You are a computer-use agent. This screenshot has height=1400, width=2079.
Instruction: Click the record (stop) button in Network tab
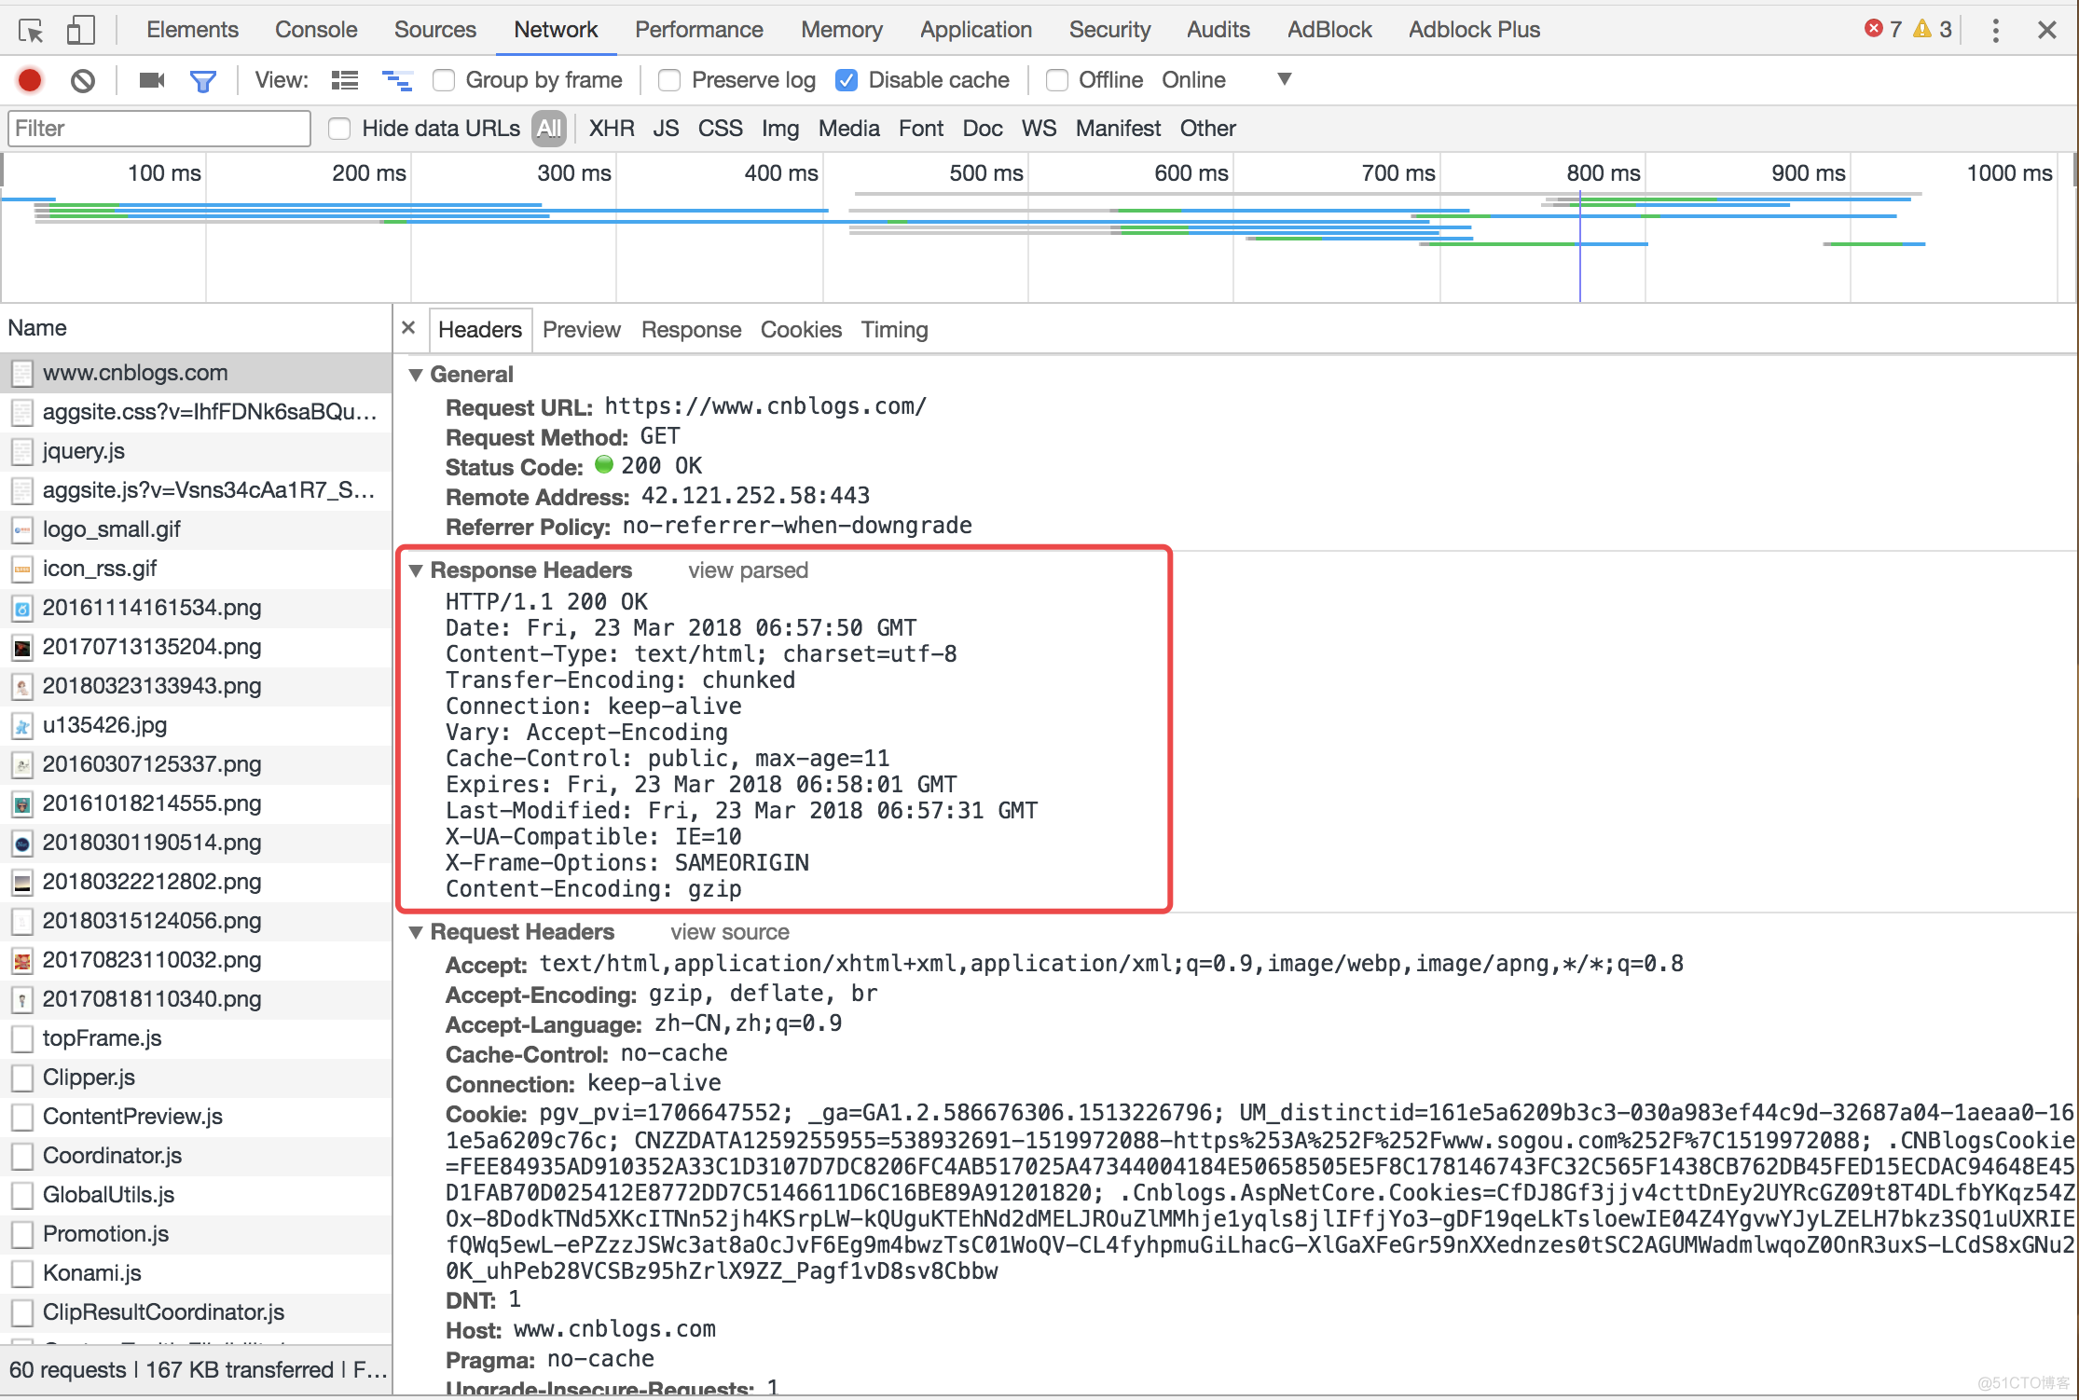[x=30, y=81]
